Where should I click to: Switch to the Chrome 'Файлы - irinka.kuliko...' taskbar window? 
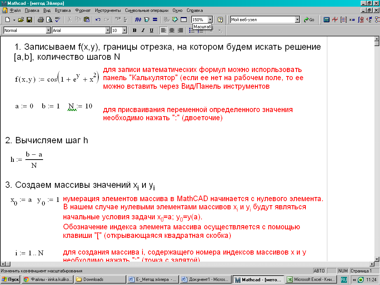(x=47, y=279)
